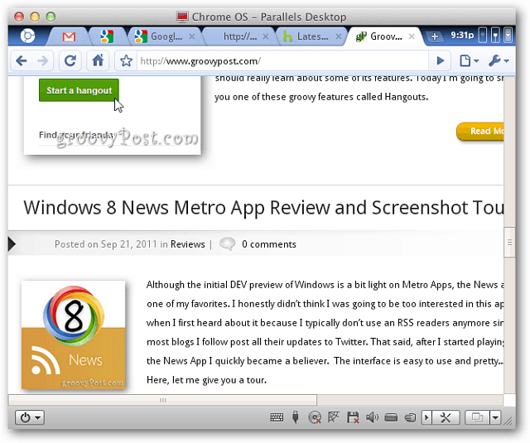
Task: Click the black triangle post marker
Action: coord(12,244)
